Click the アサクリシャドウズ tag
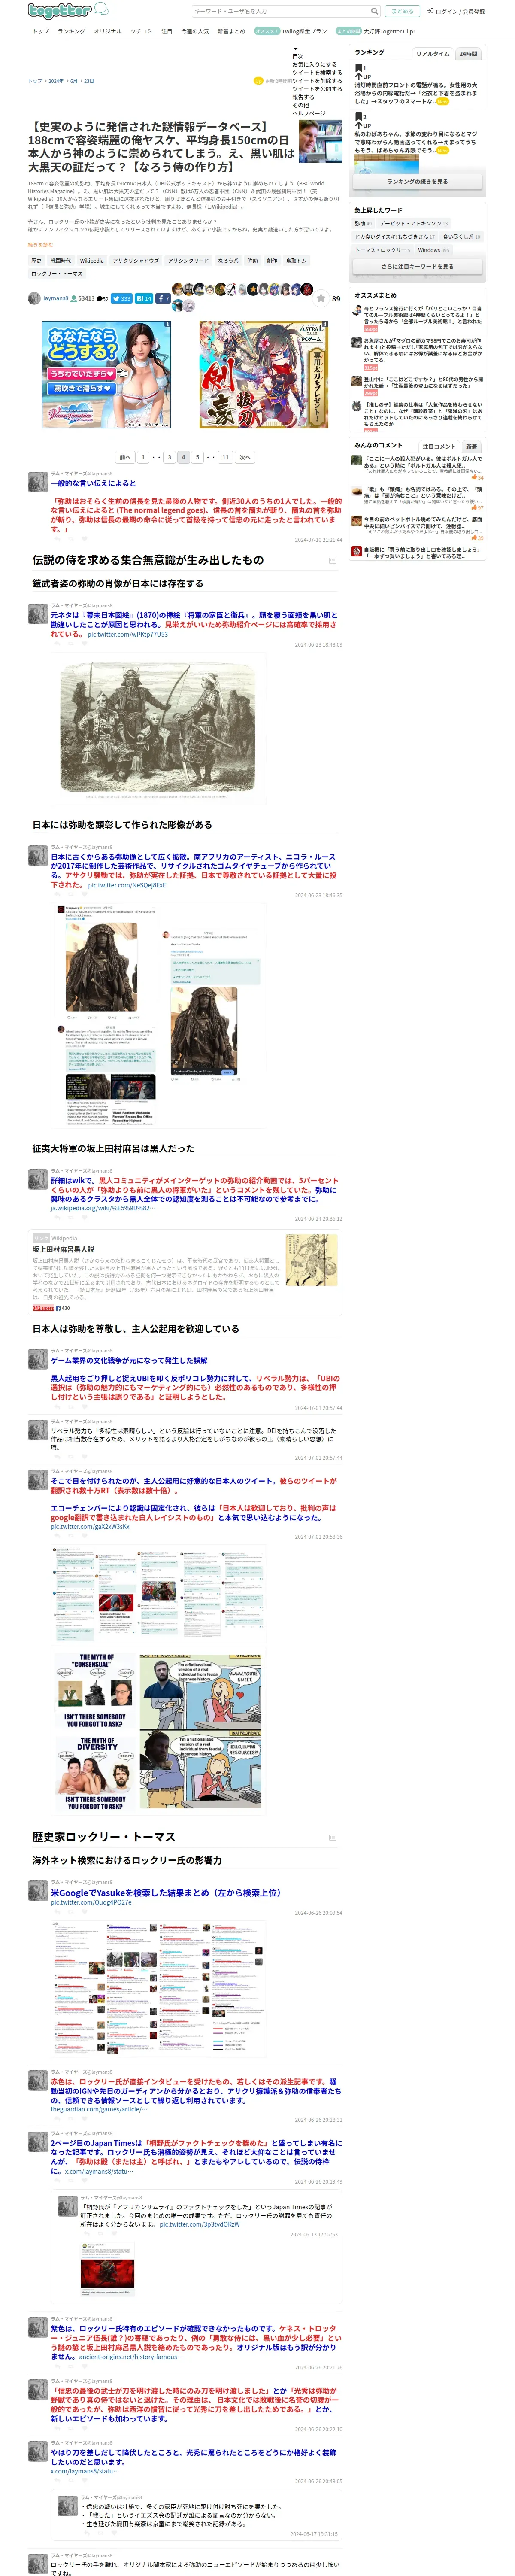 click(x=136, y=260)
